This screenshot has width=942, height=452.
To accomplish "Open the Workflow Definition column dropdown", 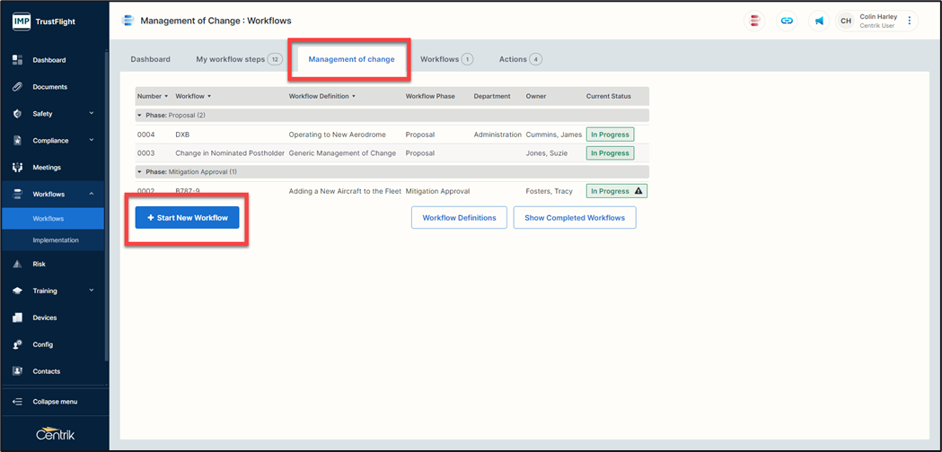I will pos(354,96).
